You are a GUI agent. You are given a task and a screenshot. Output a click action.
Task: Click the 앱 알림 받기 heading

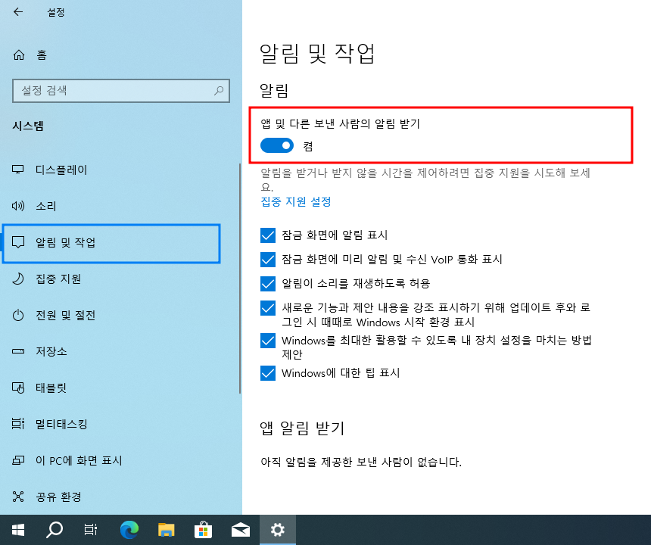click(302, 428)
